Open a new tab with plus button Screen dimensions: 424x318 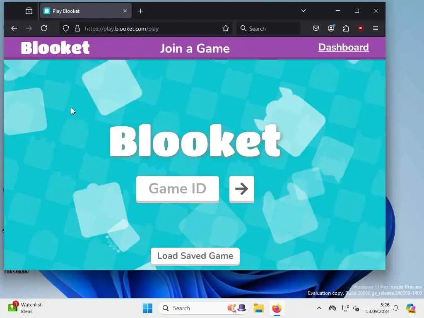[141, 11]
